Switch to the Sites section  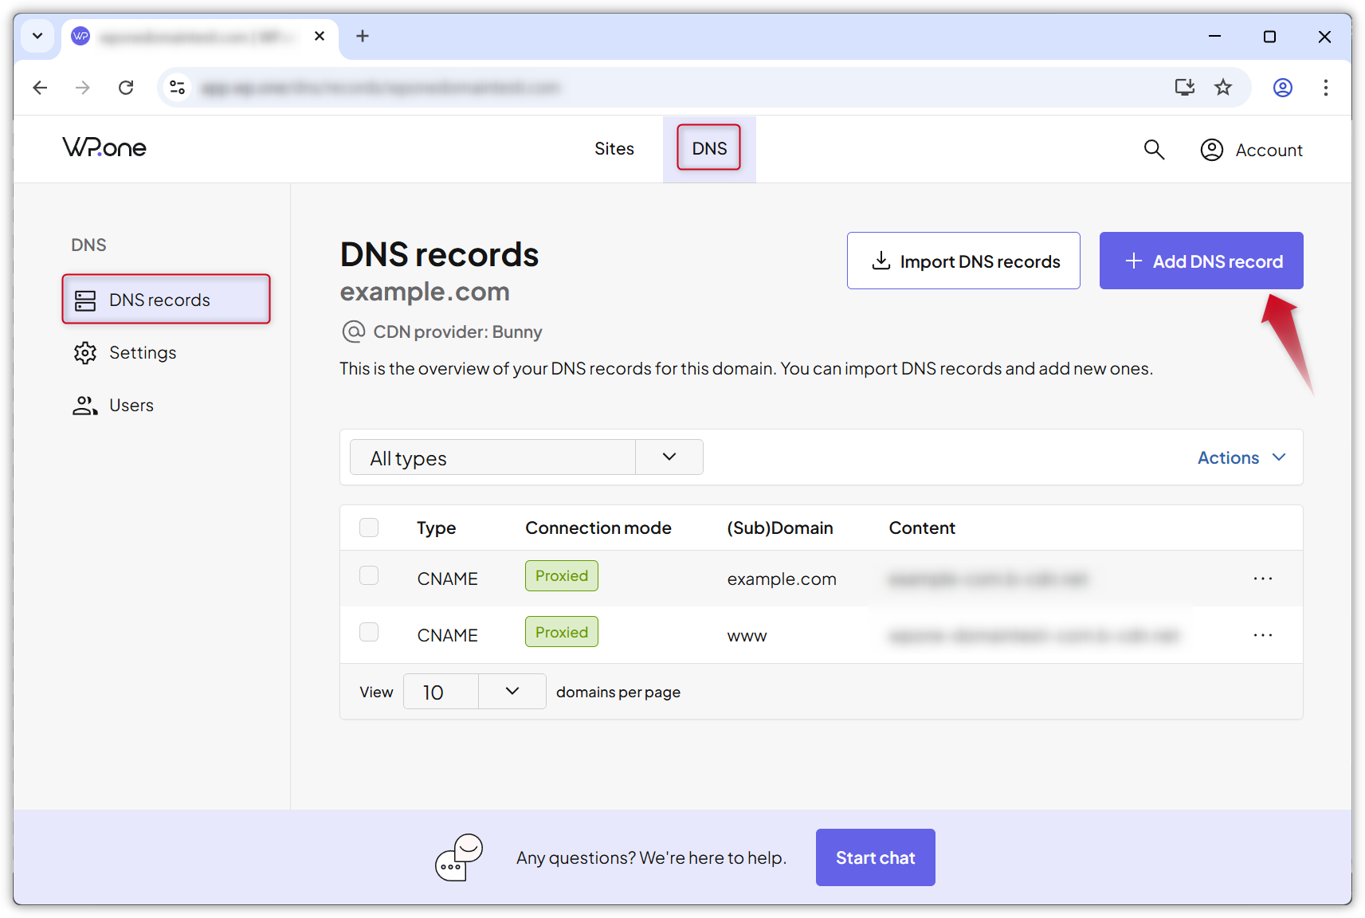click(614, 148)
